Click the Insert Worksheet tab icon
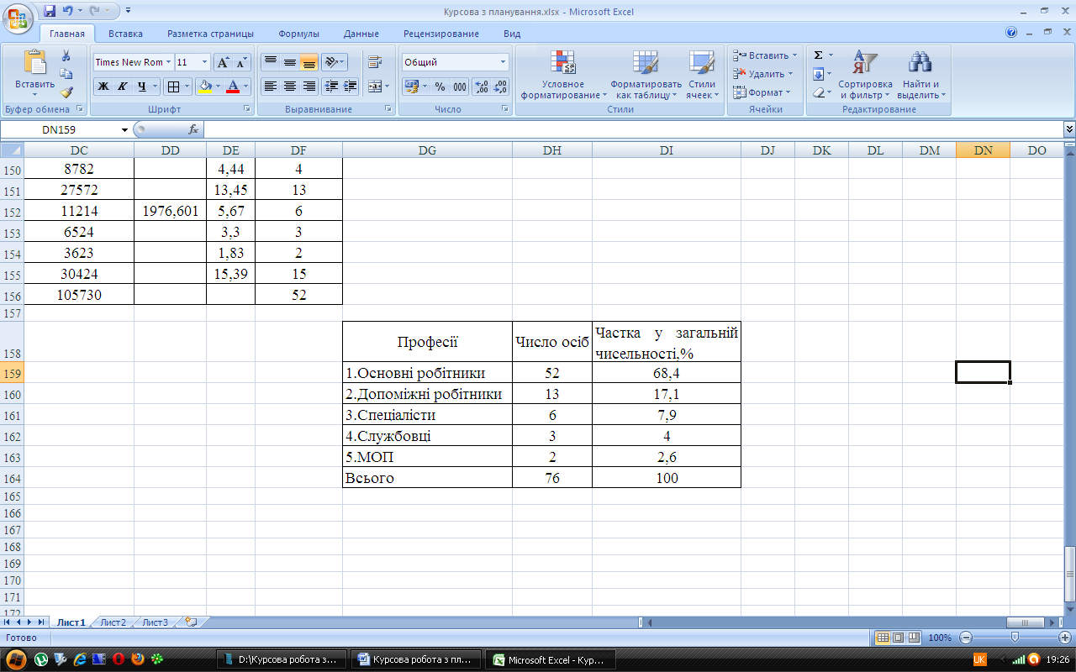Viewport: 1076px width, 672px height. coord(191,622)
